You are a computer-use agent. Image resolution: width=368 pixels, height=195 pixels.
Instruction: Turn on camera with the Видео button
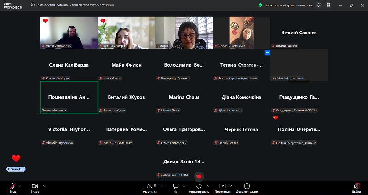pos(34,186)
